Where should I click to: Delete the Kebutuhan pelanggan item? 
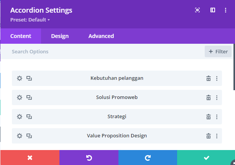(x=209, y=78)
